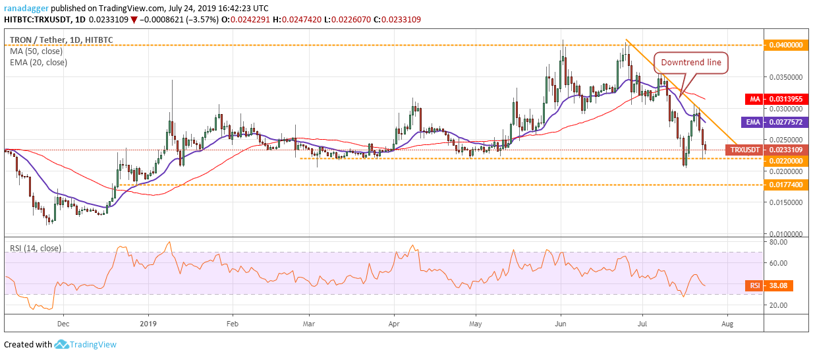This screenshot has height=356, width=813.
Task: Click the 0.0350000 price axis label
Action: click(x=787, y=77)
